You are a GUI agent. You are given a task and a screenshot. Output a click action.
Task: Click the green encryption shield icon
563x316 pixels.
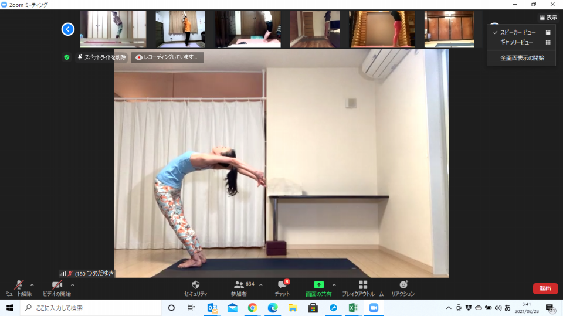pos(67,57)
